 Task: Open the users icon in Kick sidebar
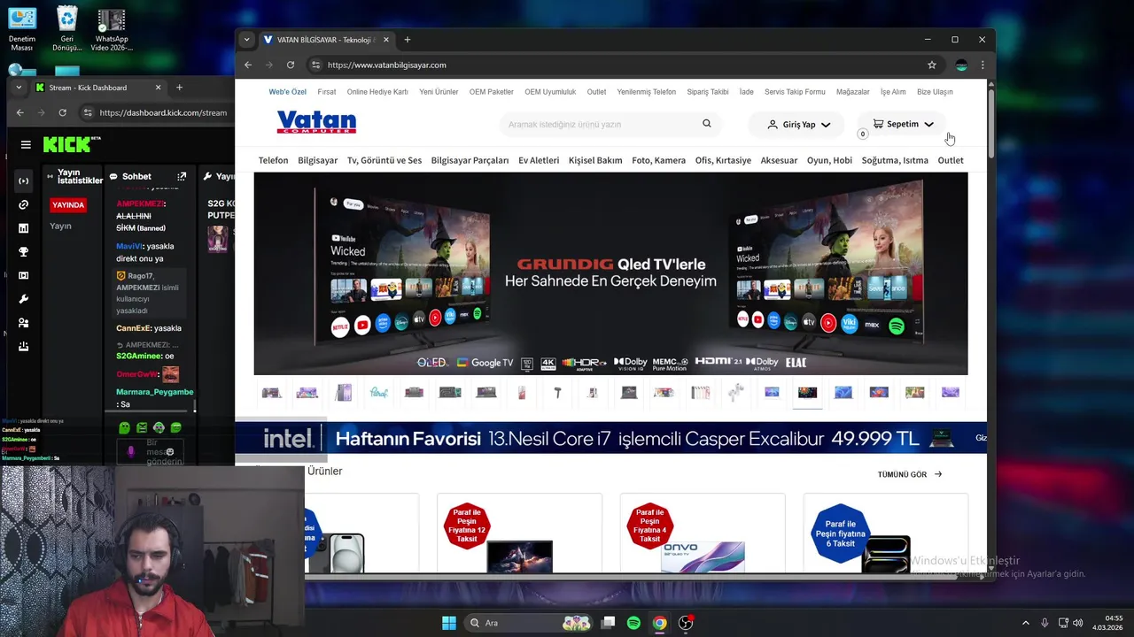click(24, 323)
